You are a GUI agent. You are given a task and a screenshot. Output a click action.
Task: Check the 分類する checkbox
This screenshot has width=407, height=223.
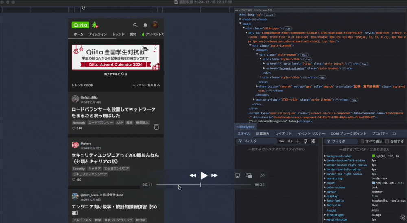pyautogui.click(x=387, y=141)
